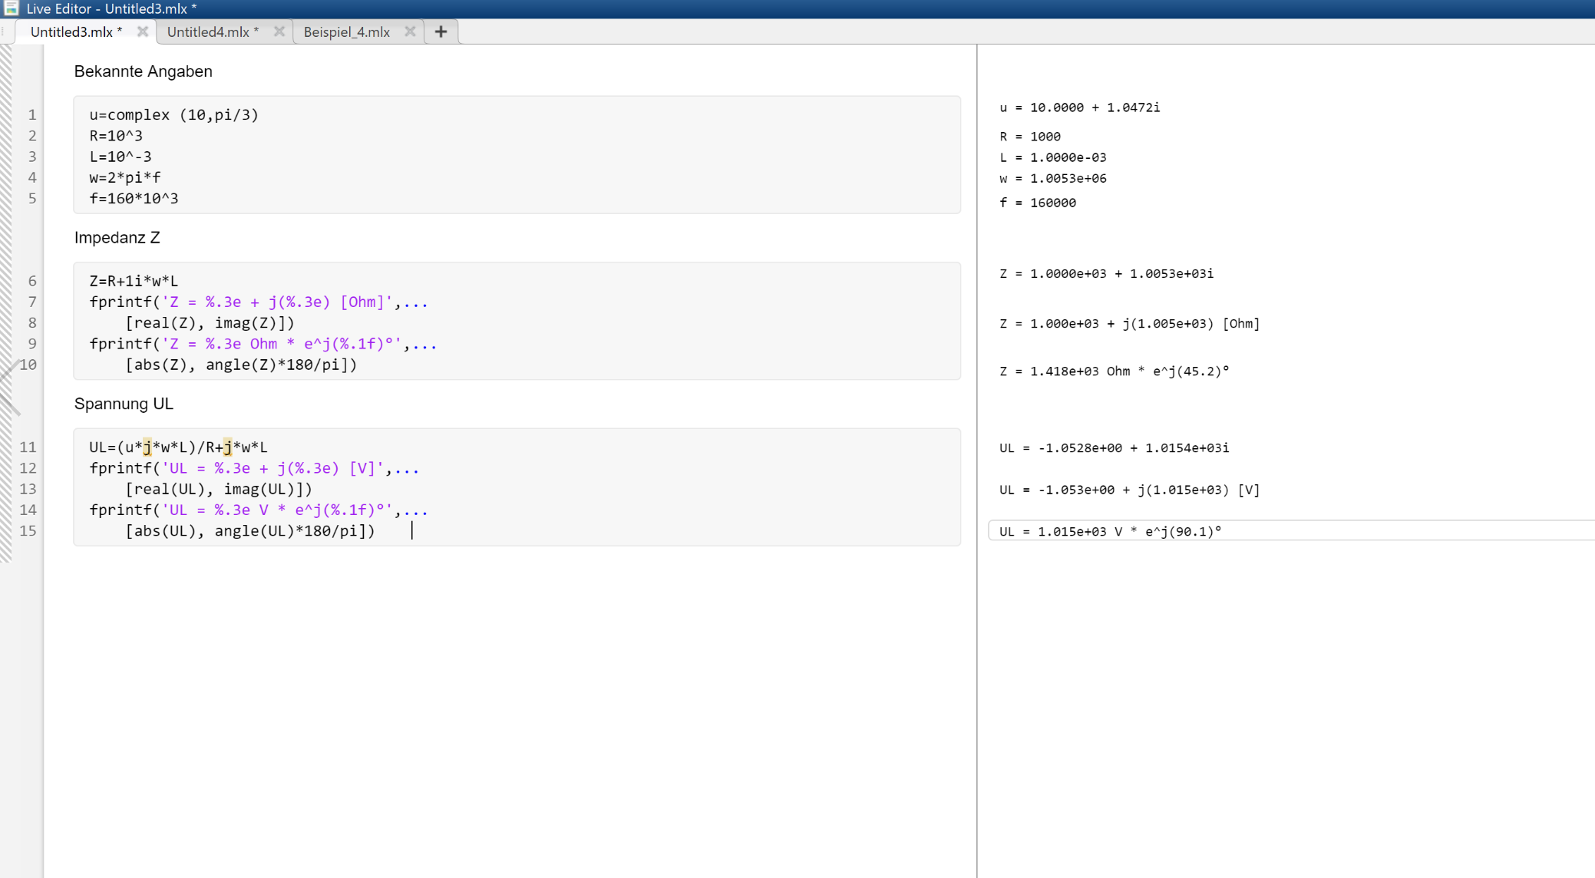Close the Beispiel_4.mlx tab
Viewport: 1595px width, 878px height.
click(410, 31)
